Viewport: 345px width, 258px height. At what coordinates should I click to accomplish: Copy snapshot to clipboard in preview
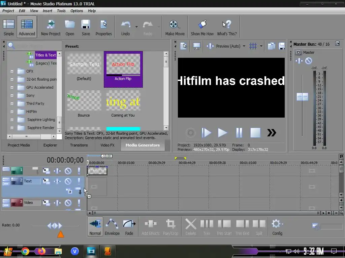click(271, 46)
